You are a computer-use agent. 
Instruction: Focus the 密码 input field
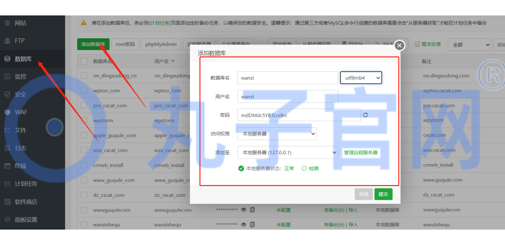tap(299, 115)
